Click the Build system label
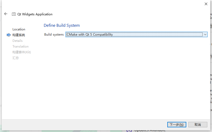This screenshot has width=212, height=132. point(54,35)
